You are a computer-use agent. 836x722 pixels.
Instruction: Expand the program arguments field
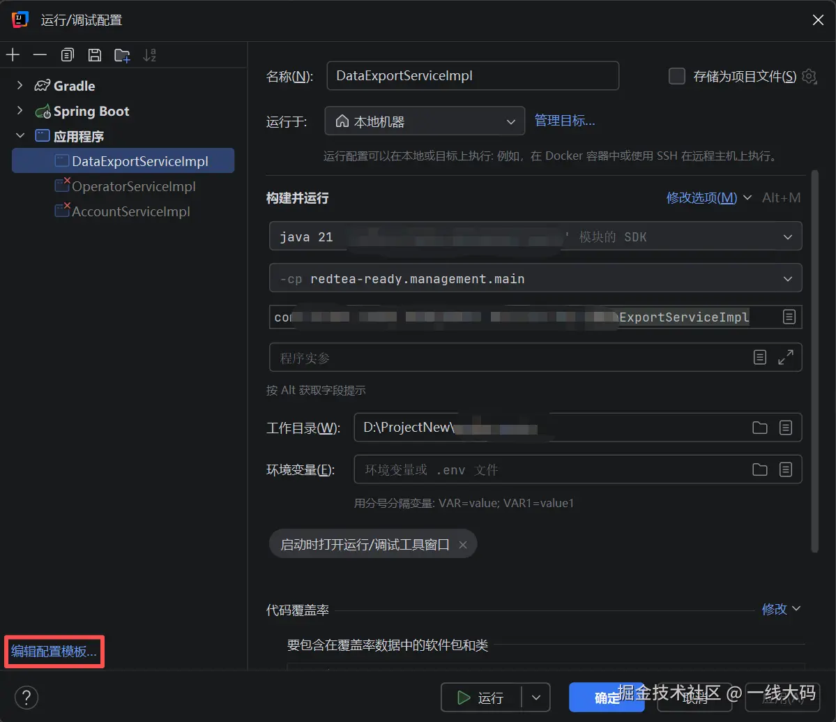click(785, 357)
